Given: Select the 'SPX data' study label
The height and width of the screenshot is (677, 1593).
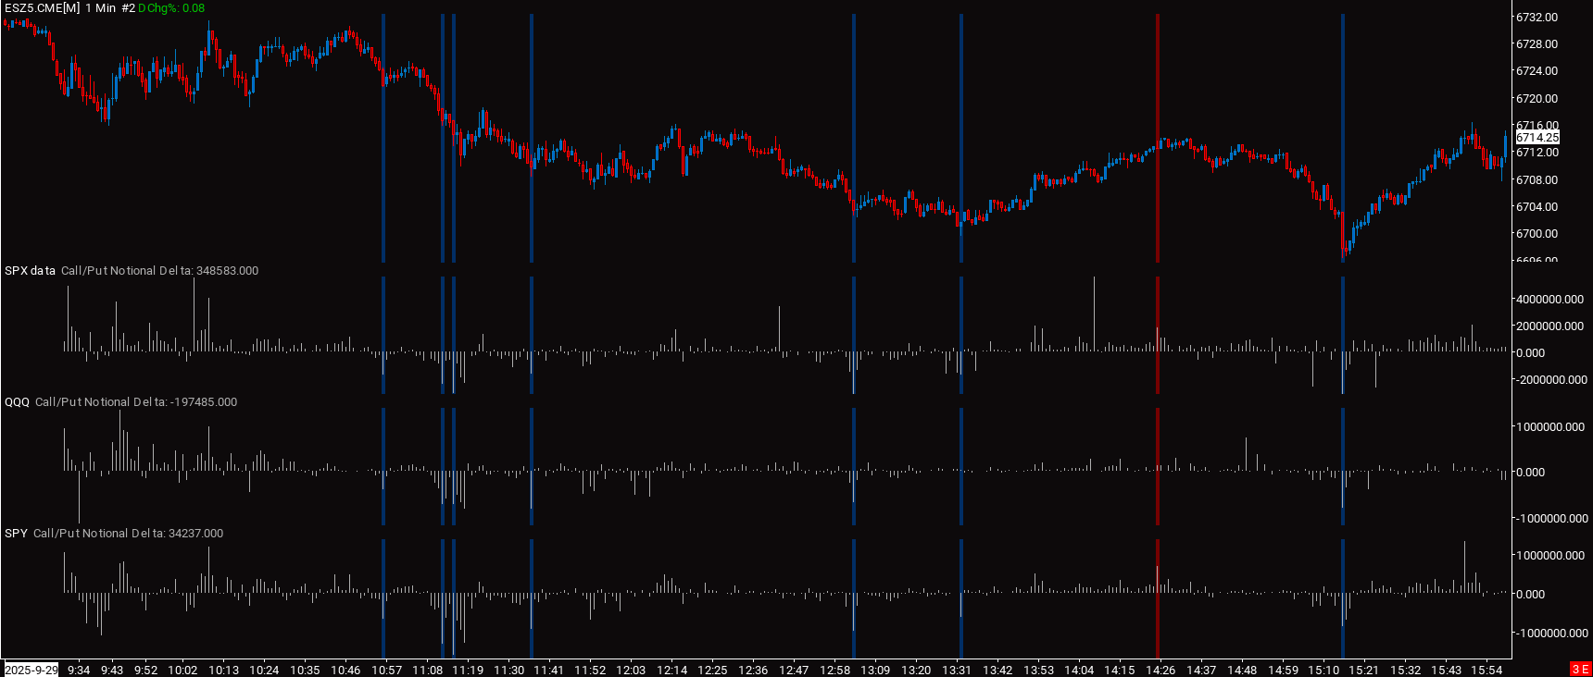Looking at the screenshot, I should click(x=30, y=271).
